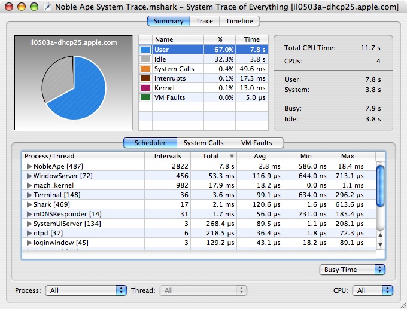Expand the WindowServer [72] process row
Image resolution: width=407 pixels, height=309 pixels.
(x=28, y=176)
